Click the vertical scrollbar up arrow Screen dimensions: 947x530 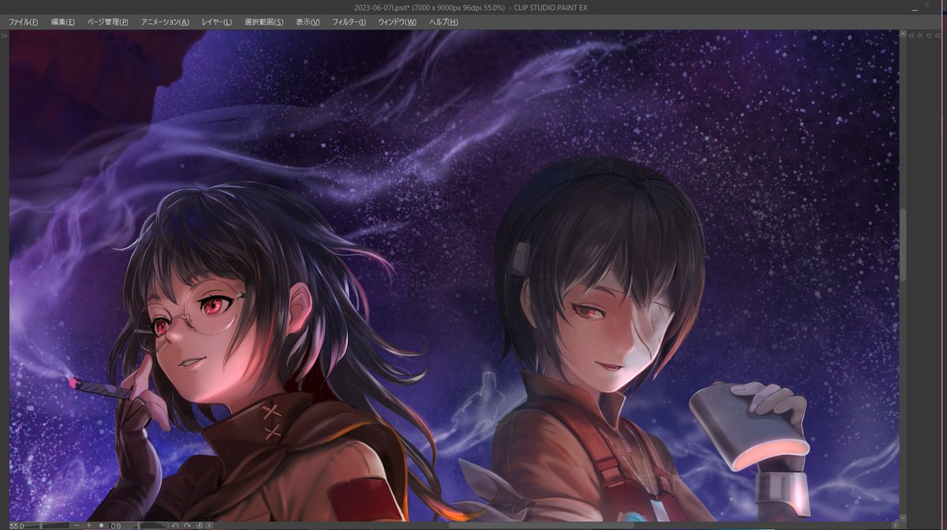[904, 35]
